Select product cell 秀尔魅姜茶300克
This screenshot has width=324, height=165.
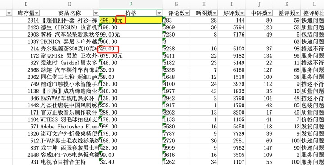(x=69, y=48)
